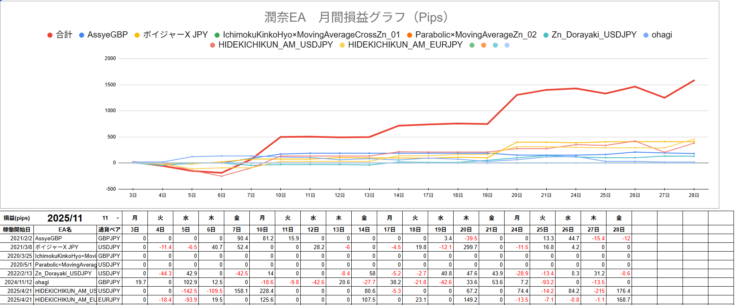Image resolution: width=736 pixels, height=305 pixels.
Task: Select the 損益(pips) label cell
Action: 17,218
